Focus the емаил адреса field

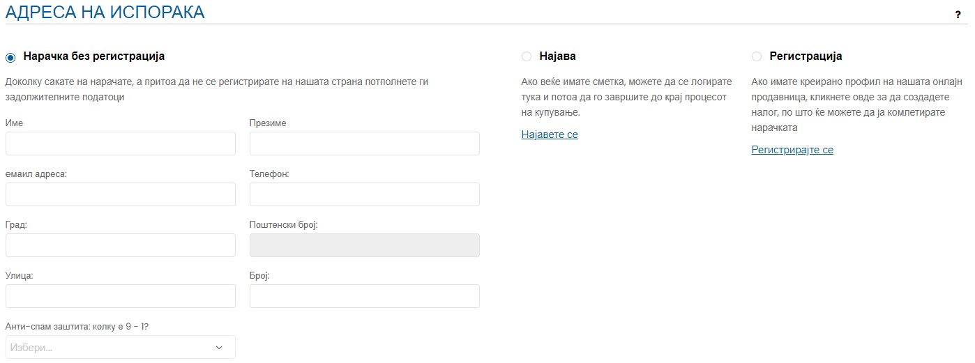coord(121,194)
